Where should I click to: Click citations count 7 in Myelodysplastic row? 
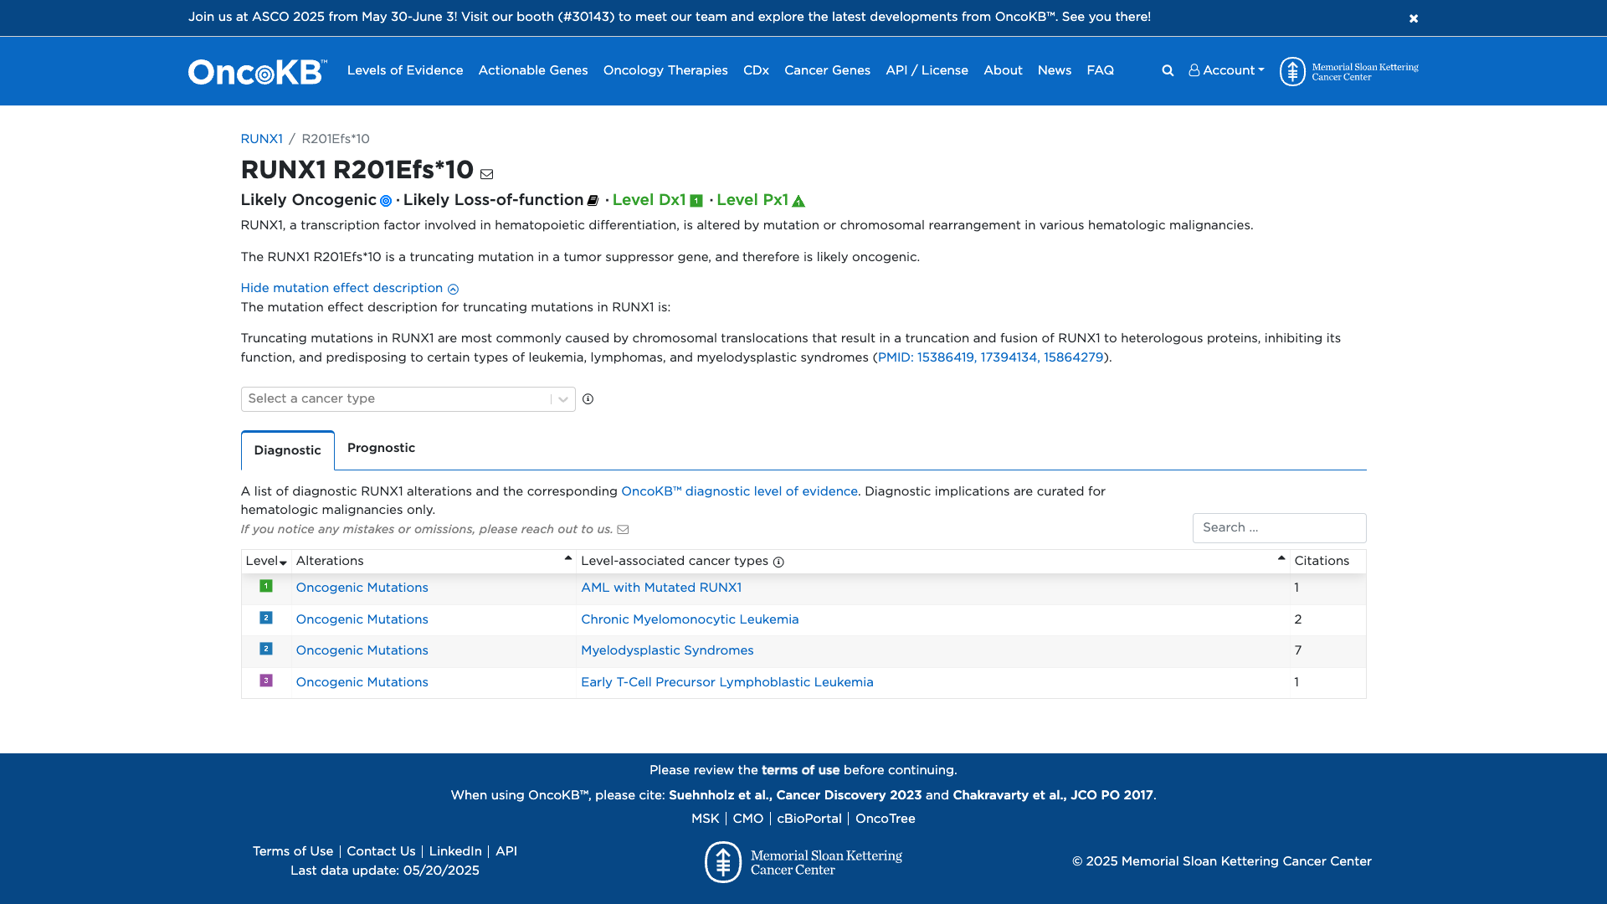(x=1297, y=651)
